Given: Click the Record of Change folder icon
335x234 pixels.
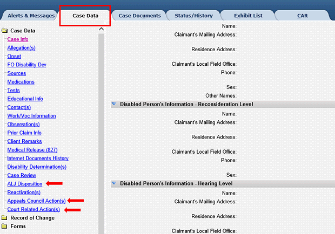Looking at the screenshot, I should 4,218.
